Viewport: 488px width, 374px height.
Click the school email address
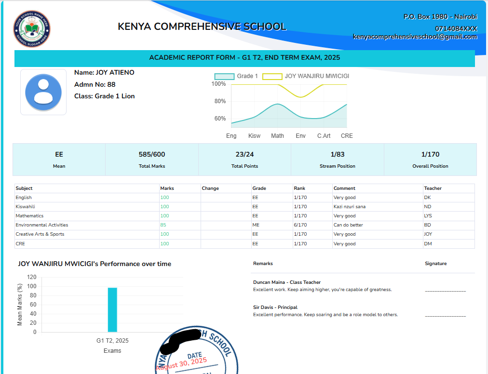pos(415,37)
